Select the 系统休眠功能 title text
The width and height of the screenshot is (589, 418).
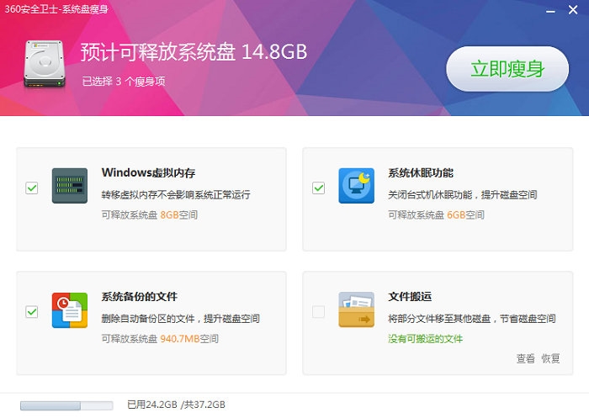click(x=421, y=173)
